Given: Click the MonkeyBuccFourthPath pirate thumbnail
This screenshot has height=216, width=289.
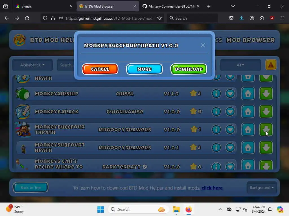Looking at the screenshot, I should pos(23,129).
